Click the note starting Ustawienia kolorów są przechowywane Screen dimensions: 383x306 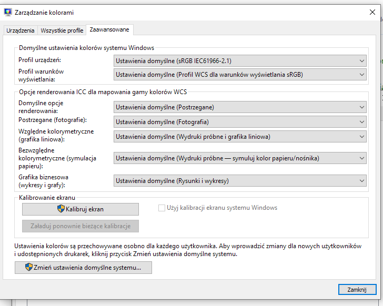click(x=188, y=250)
